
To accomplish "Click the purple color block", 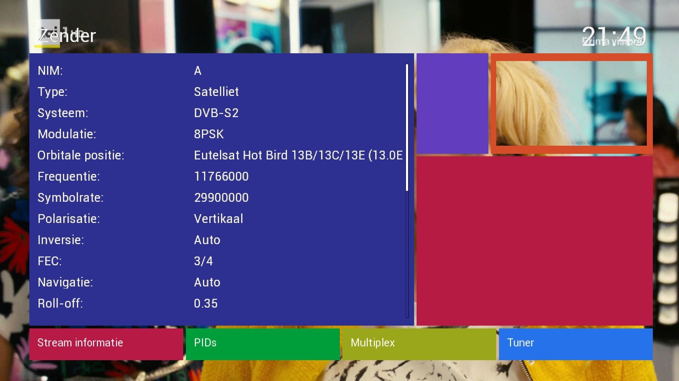I will coord(452,103).
